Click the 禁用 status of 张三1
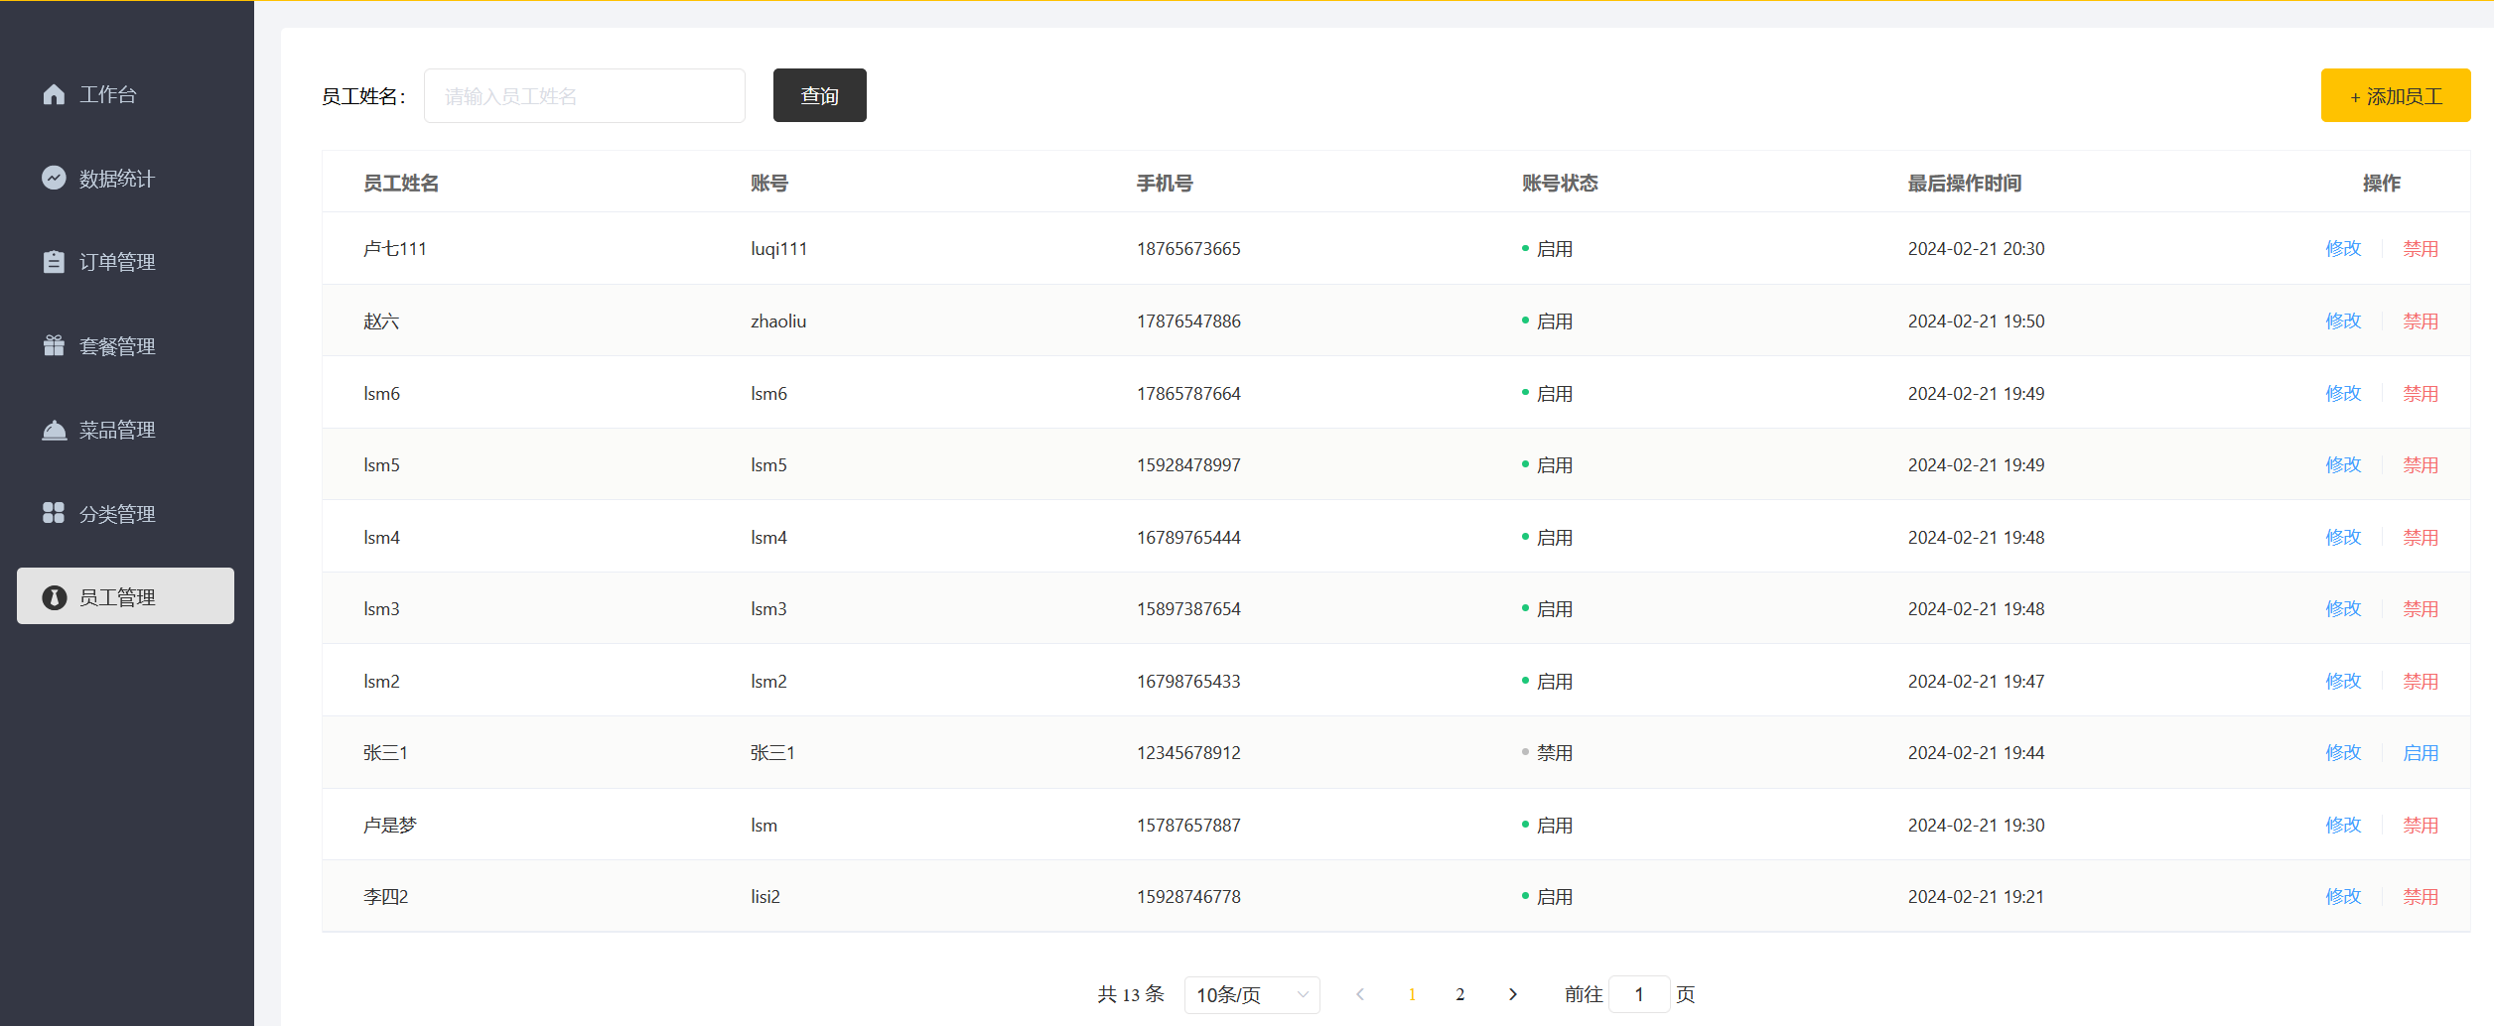The image size is (2494, 1026). tap(1547, 753)
